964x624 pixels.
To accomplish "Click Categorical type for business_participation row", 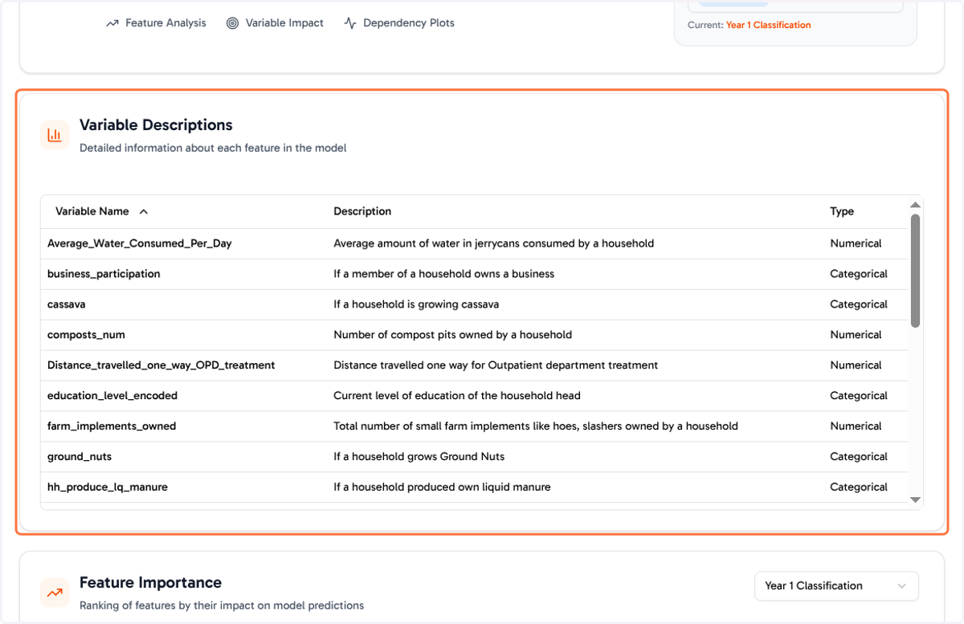I will [859, 274].
